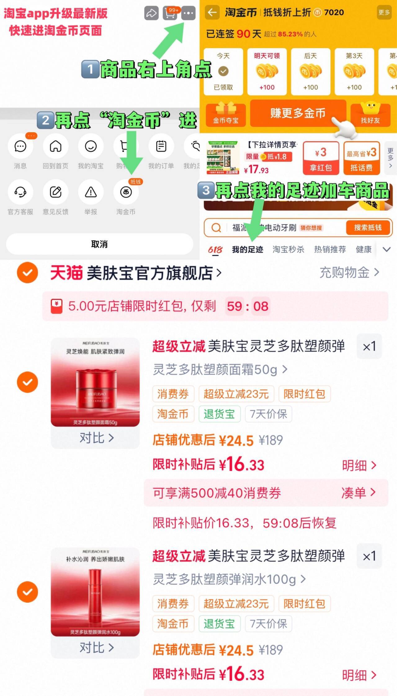This screenshot has height=696, width=397.
Task: Tap the 赚更多金币 button
Action: point(298,113)
